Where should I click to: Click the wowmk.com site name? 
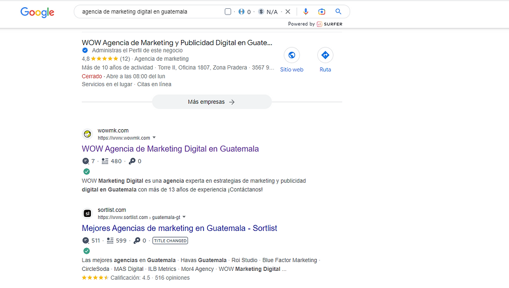pyautogui.click(x=113, y=130)
